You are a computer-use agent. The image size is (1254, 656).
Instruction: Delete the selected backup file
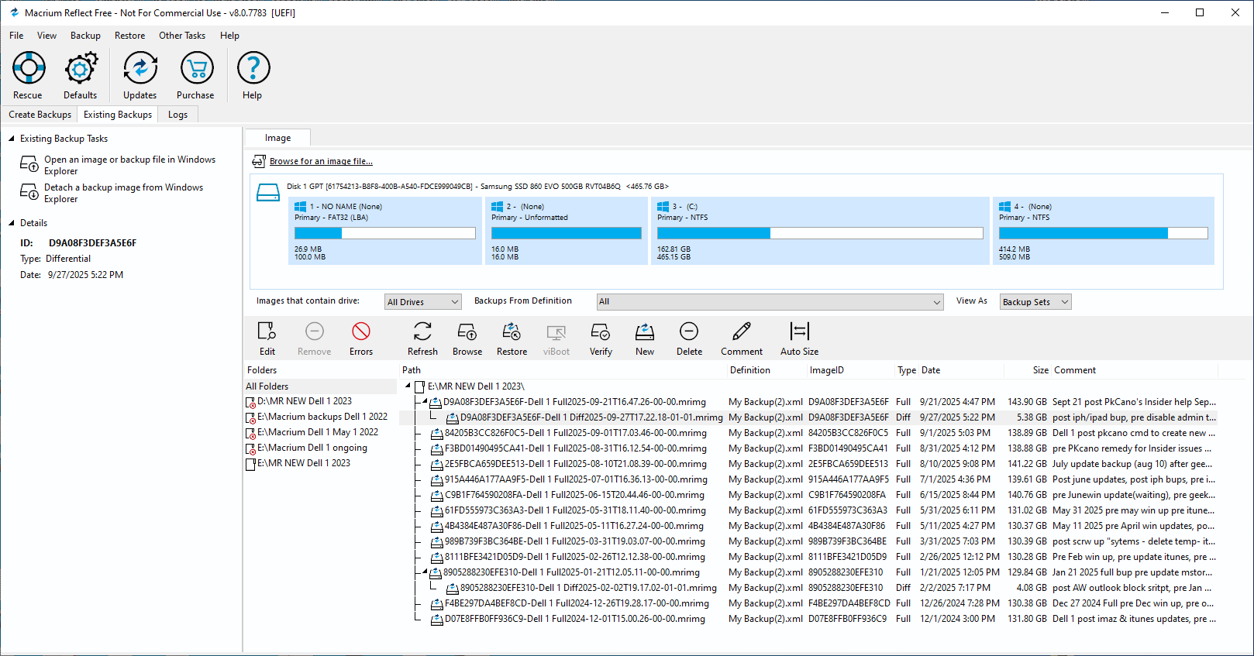pos(689,338)
